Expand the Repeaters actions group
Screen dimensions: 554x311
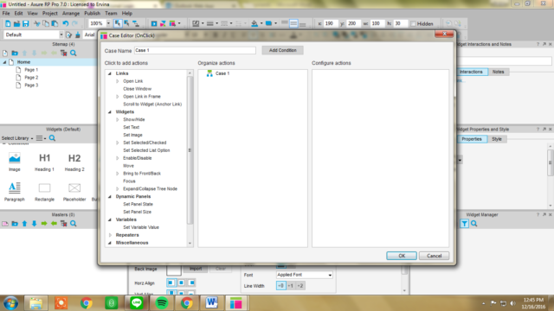pos(110,235)
